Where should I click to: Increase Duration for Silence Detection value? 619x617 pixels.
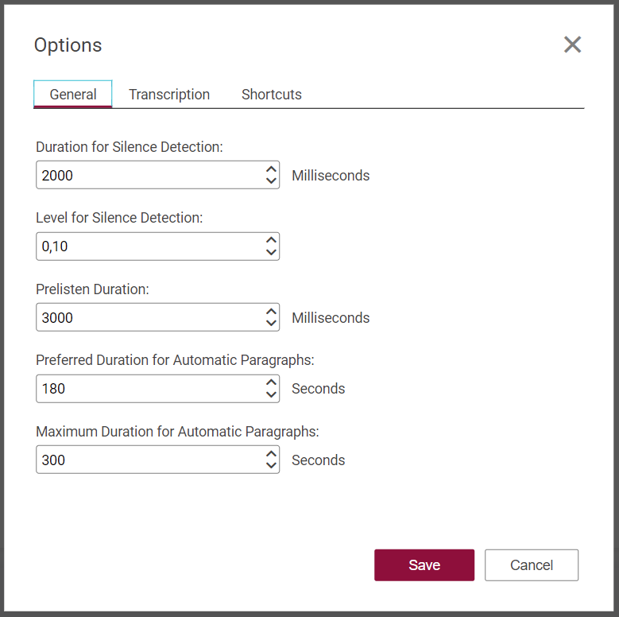[271, 169]
